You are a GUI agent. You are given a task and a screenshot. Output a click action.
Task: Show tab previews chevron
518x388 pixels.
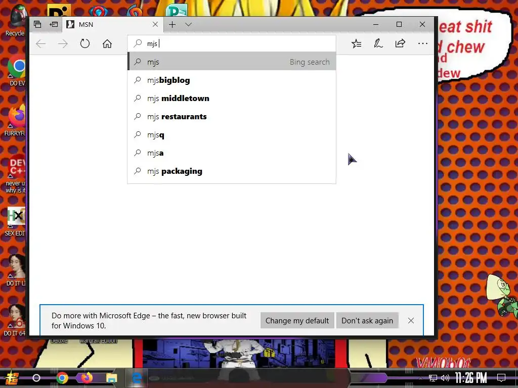[189, 24]
